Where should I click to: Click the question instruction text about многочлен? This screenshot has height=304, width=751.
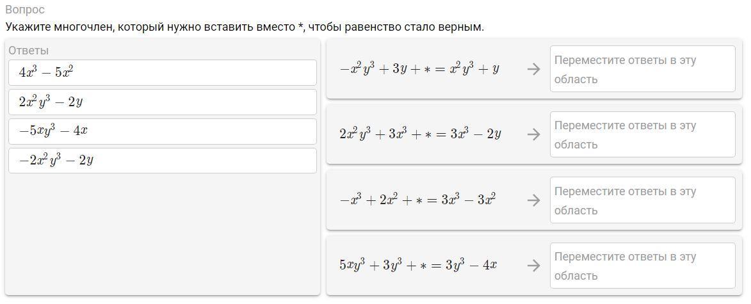(244, 28)
